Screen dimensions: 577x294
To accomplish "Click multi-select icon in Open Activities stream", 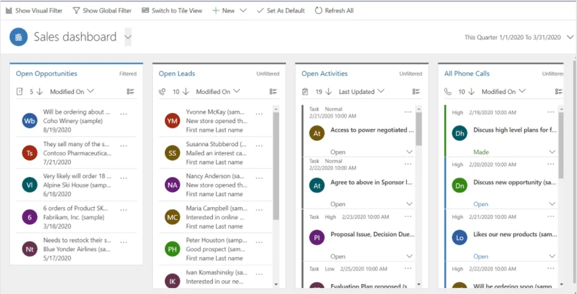I will point(416,92).
